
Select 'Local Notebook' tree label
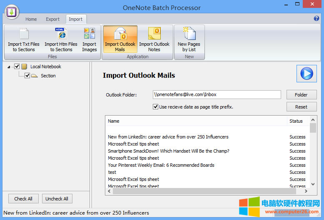click(x=46, y=67)
